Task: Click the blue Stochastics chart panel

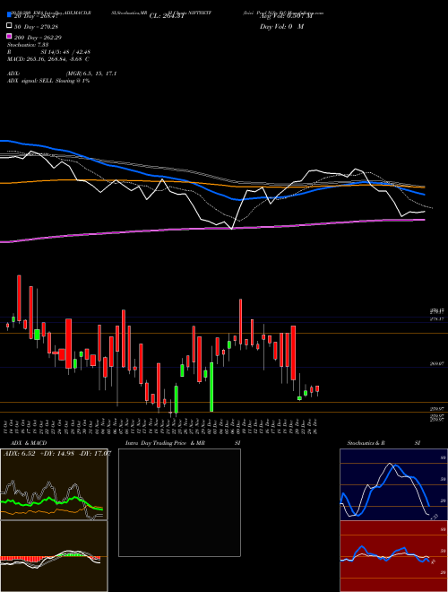Action: (393, 484)
